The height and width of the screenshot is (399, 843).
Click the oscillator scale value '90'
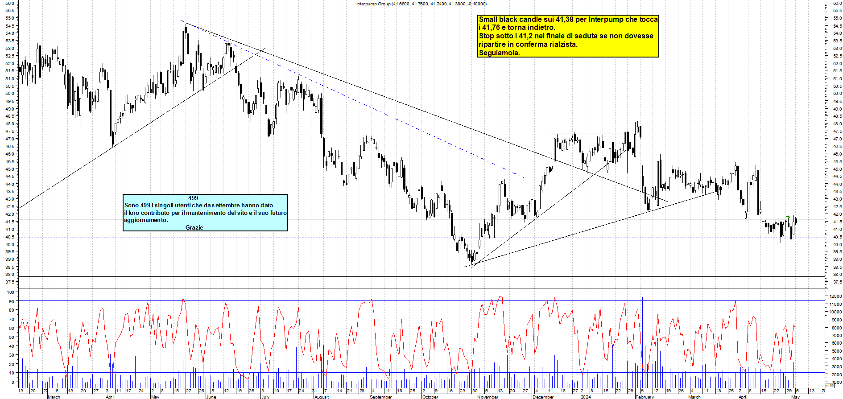click(x=11, y=301)
